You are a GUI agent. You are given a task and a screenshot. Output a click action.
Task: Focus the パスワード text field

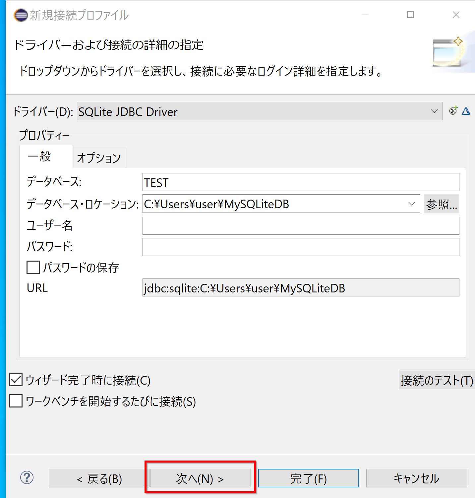pyautogui.click(x=301, y=247)
